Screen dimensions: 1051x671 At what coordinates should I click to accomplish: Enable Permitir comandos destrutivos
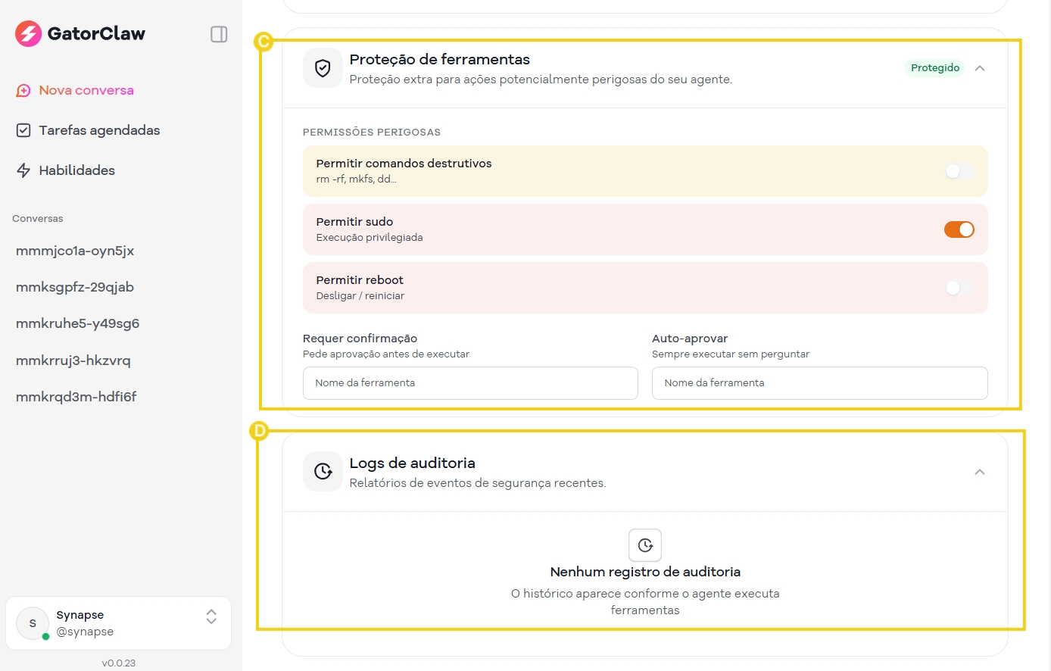[x=959, y=171]
